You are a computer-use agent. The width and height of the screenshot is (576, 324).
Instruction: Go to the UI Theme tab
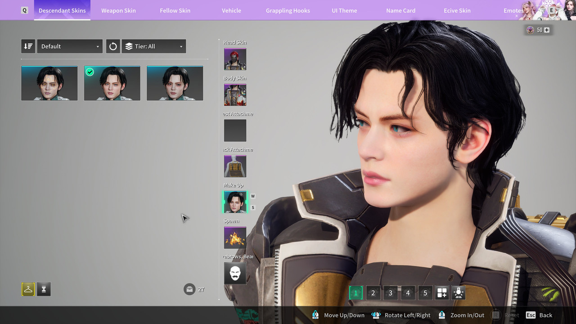click(344, 10)
